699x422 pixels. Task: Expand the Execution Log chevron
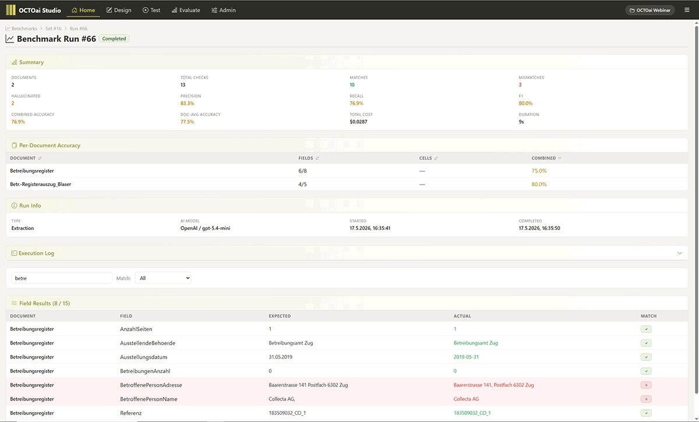[679, 253]
